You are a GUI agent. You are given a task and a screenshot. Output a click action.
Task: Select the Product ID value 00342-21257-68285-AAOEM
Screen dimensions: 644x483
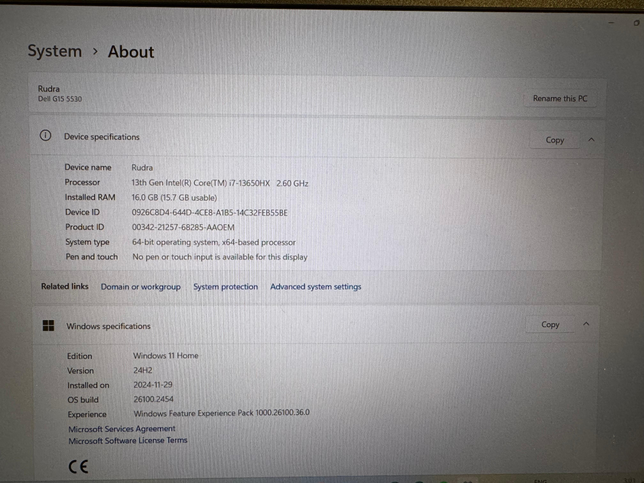coord(183,227)
